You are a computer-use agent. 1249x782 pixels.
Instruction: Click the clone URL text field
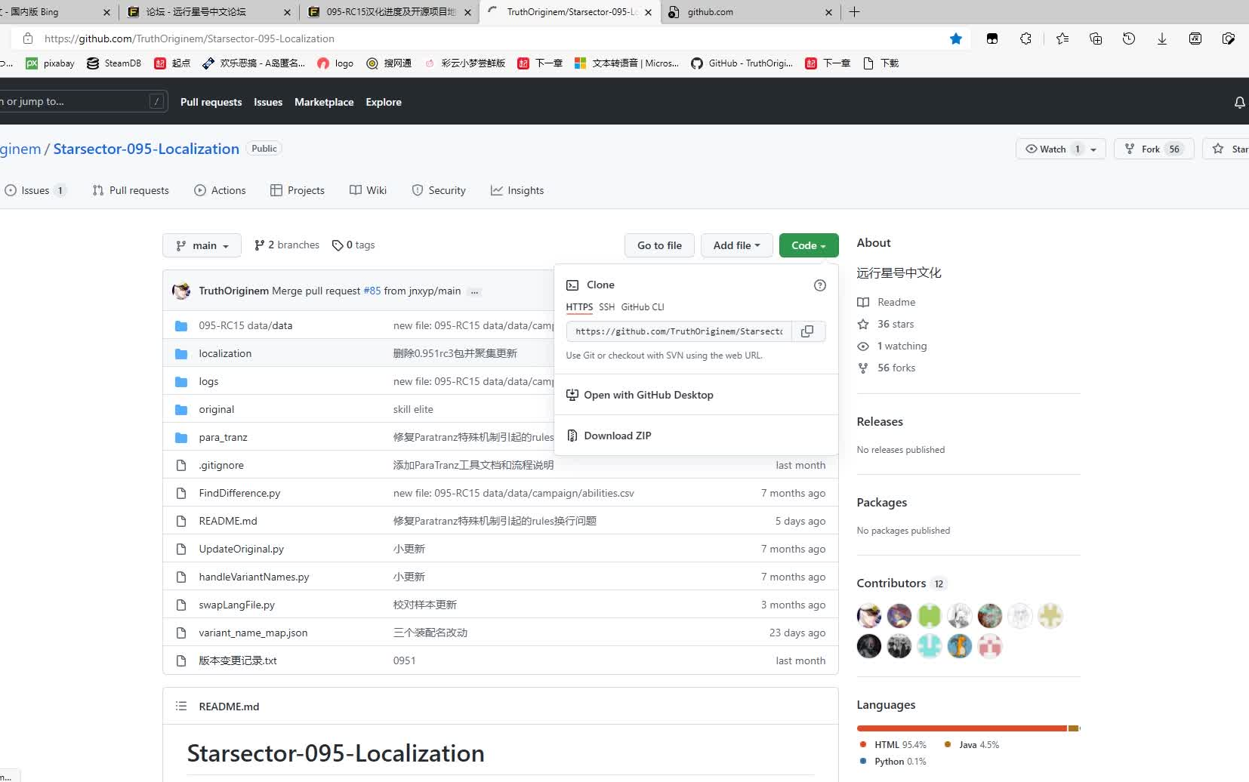pyautogui.click(x=679, y=331)
